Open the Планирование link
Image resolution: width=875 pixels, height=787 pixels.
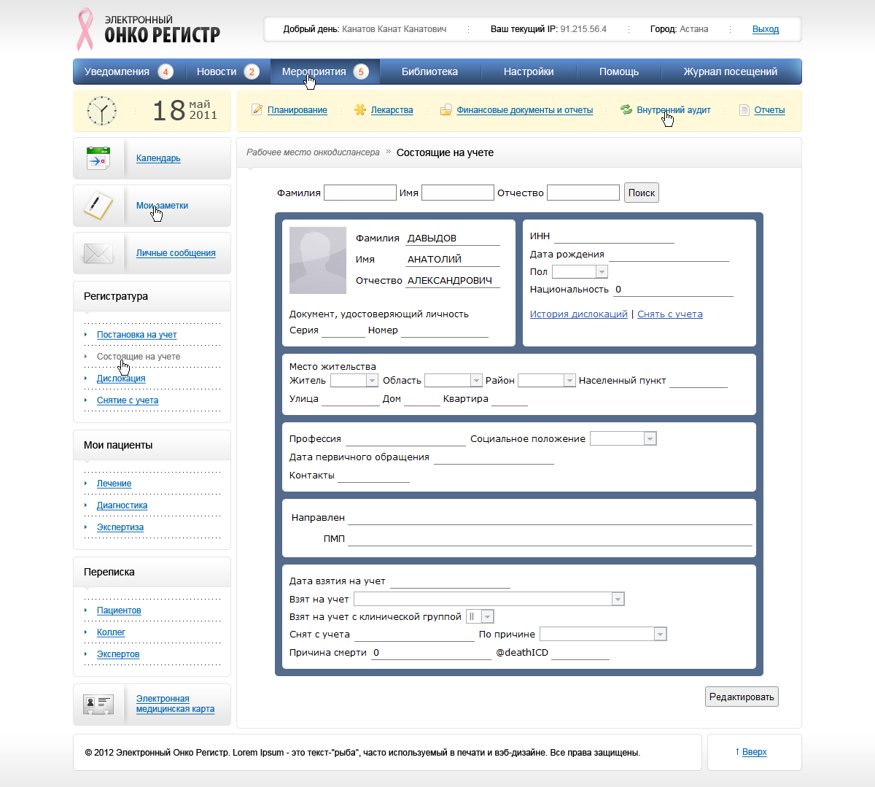pos(297,110)
